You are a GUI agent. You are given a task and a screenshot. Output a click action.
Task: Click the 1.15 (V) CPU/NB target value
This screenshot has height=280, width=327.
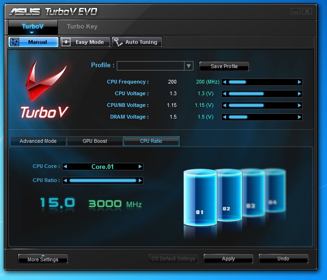pyautogui.click(x=204, y=105)
